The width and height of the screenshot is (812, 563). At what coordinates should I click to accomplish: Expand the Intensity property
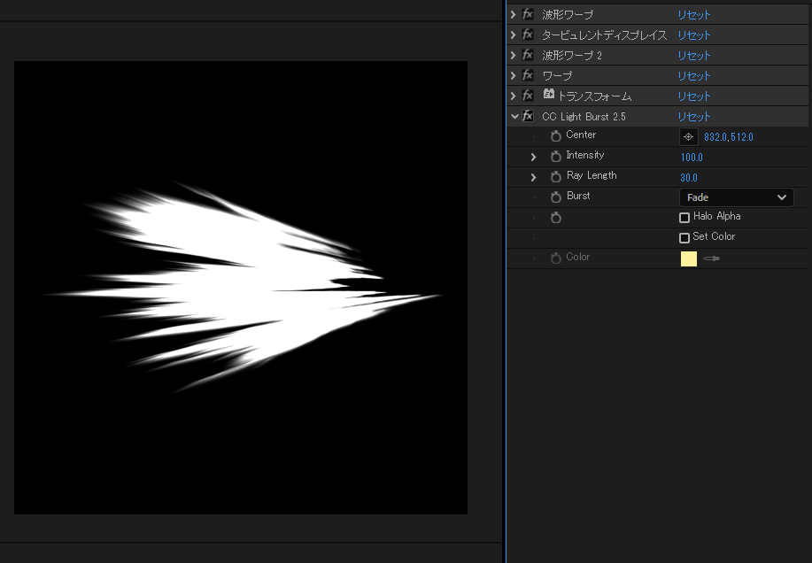(x=533, y=157)
